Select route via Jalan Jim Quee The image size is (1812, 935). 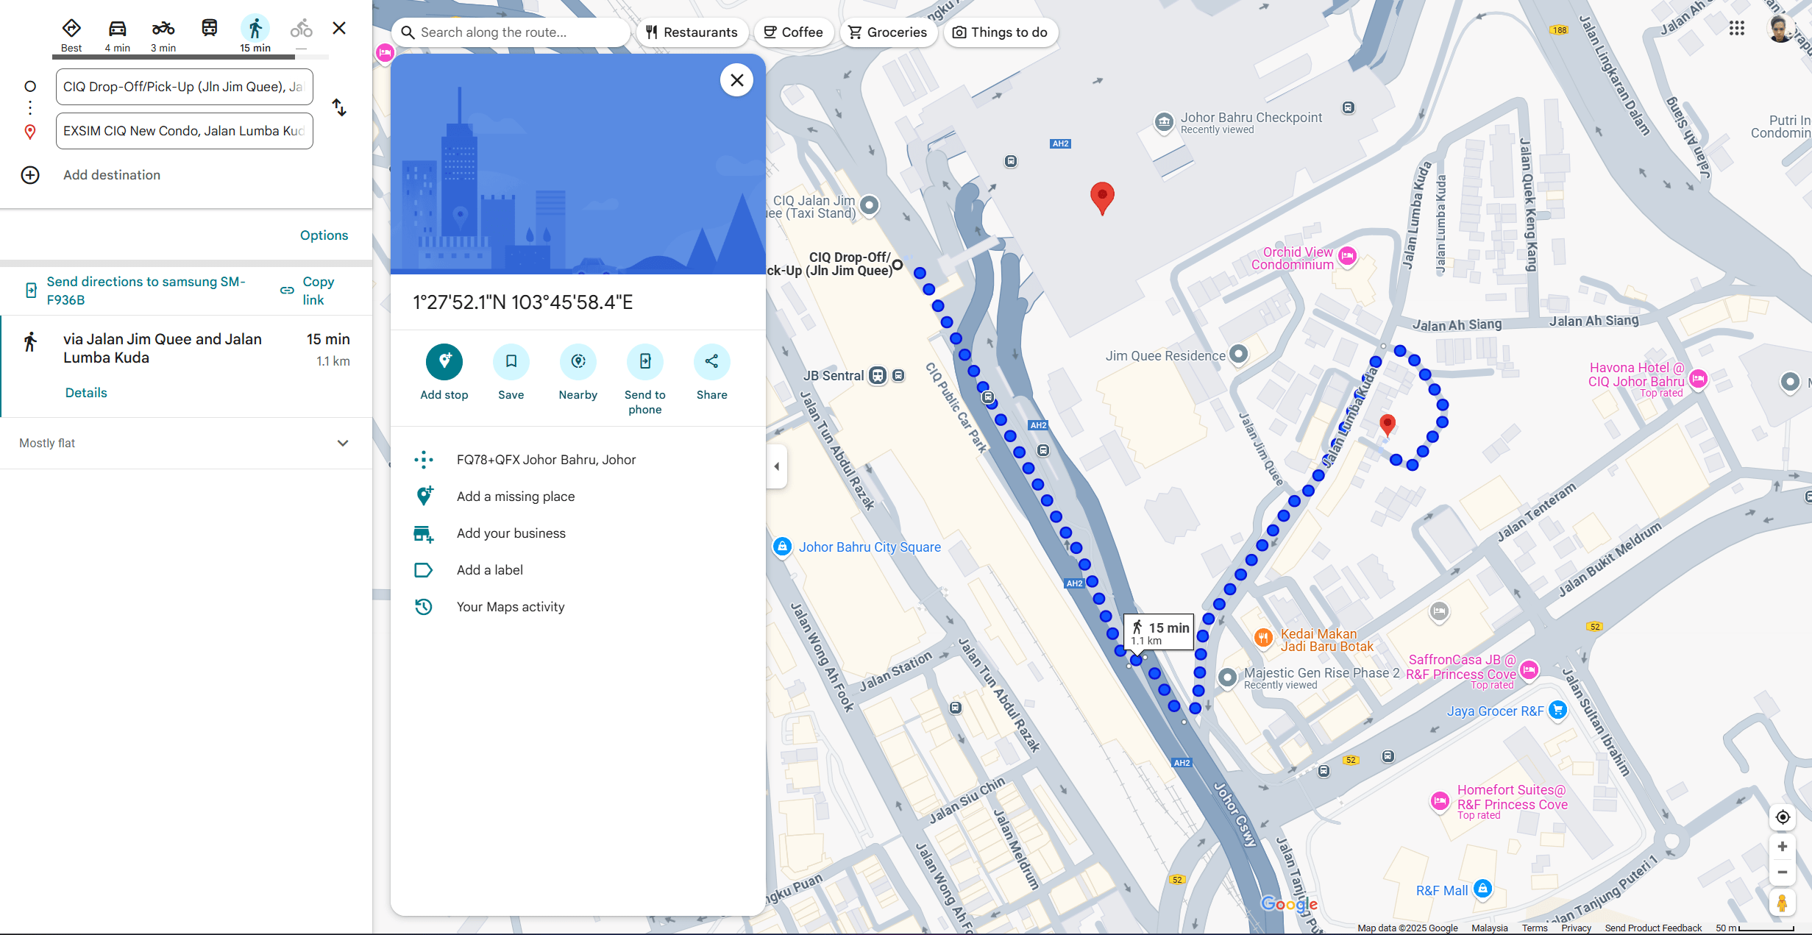click(x=185, y=366)
